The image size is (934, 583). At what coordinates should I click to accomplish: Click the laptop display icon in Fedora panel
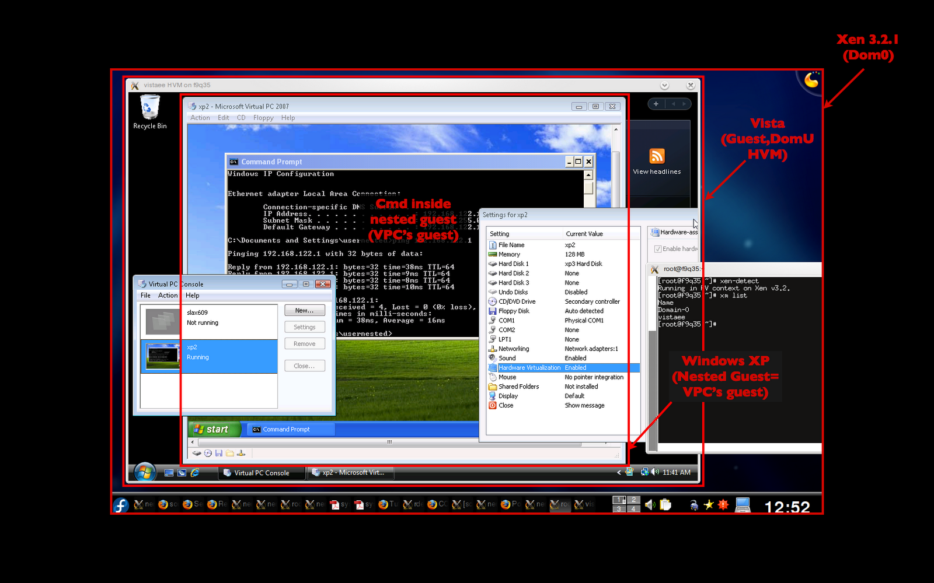coord(743,505)
